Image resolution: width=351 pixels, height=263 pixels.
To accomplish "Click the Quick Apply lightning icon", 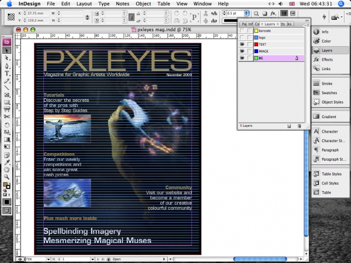I will pos(324,16).
